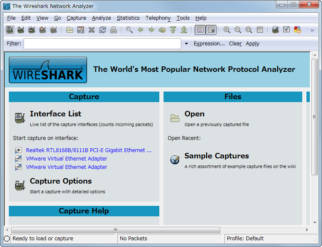Open the Analyze menu
The height and width of the screenshot is (247, 322).
click(x=101, y=18)
